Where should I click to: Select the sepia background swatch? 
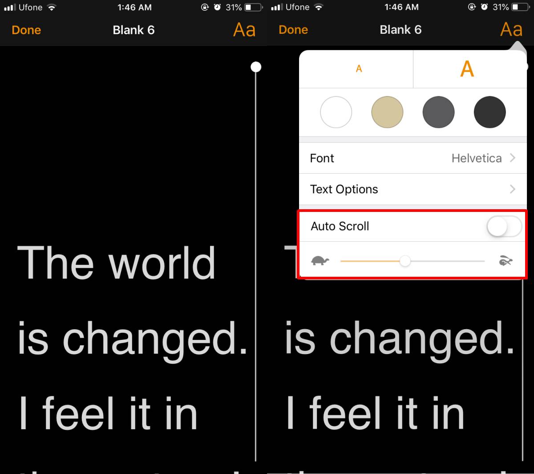click(x=387, y=112)
